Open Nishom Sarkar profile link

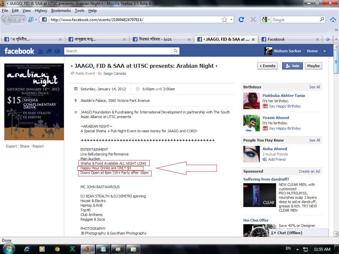287,51
